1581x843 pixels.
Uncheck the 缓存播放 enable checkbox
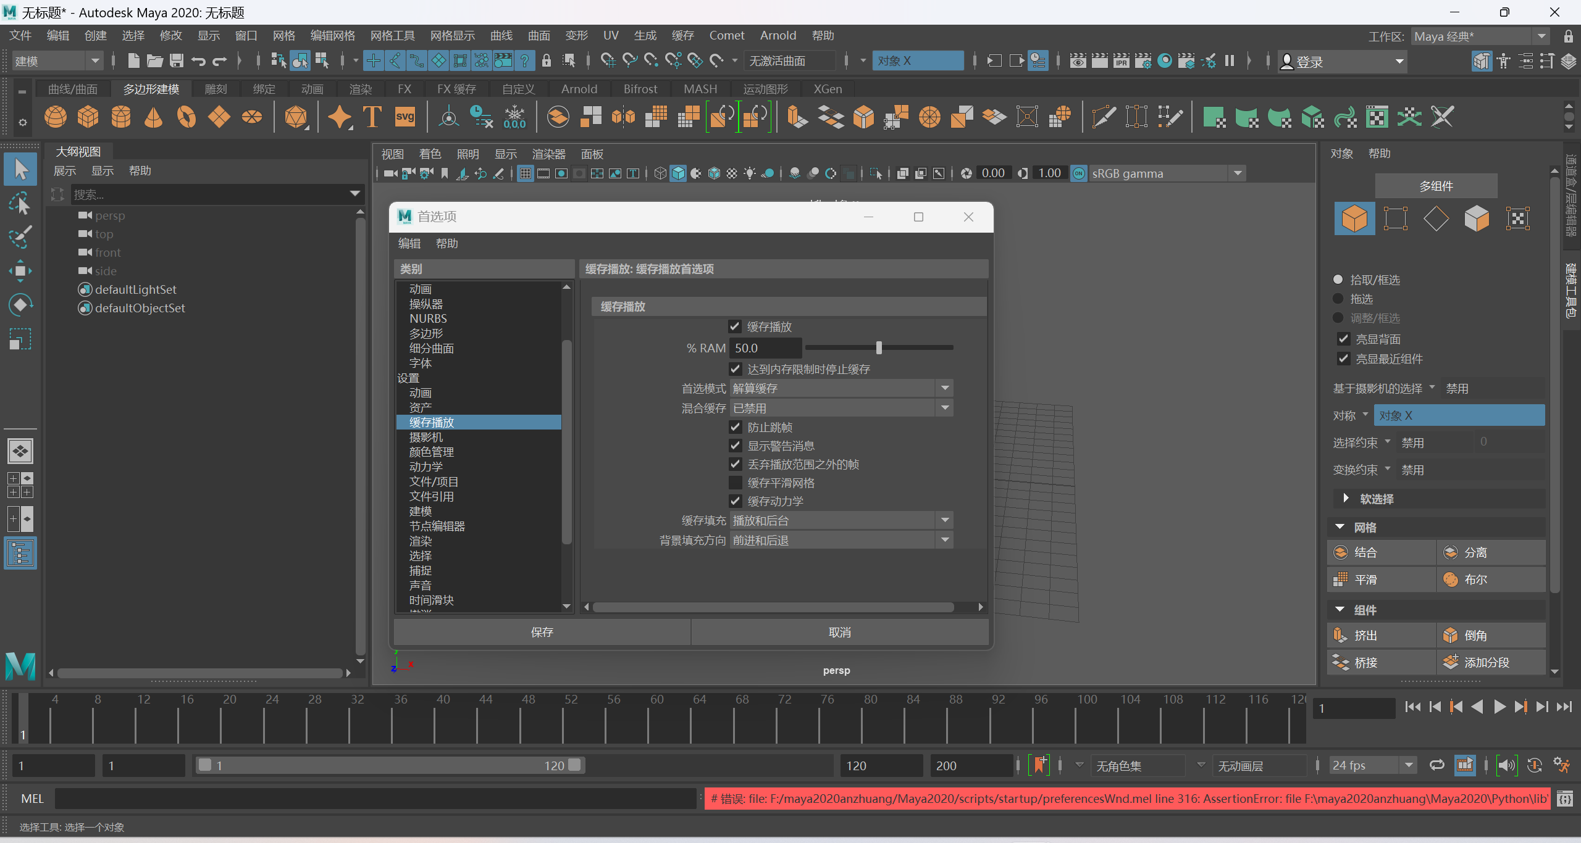pos(735,326)
